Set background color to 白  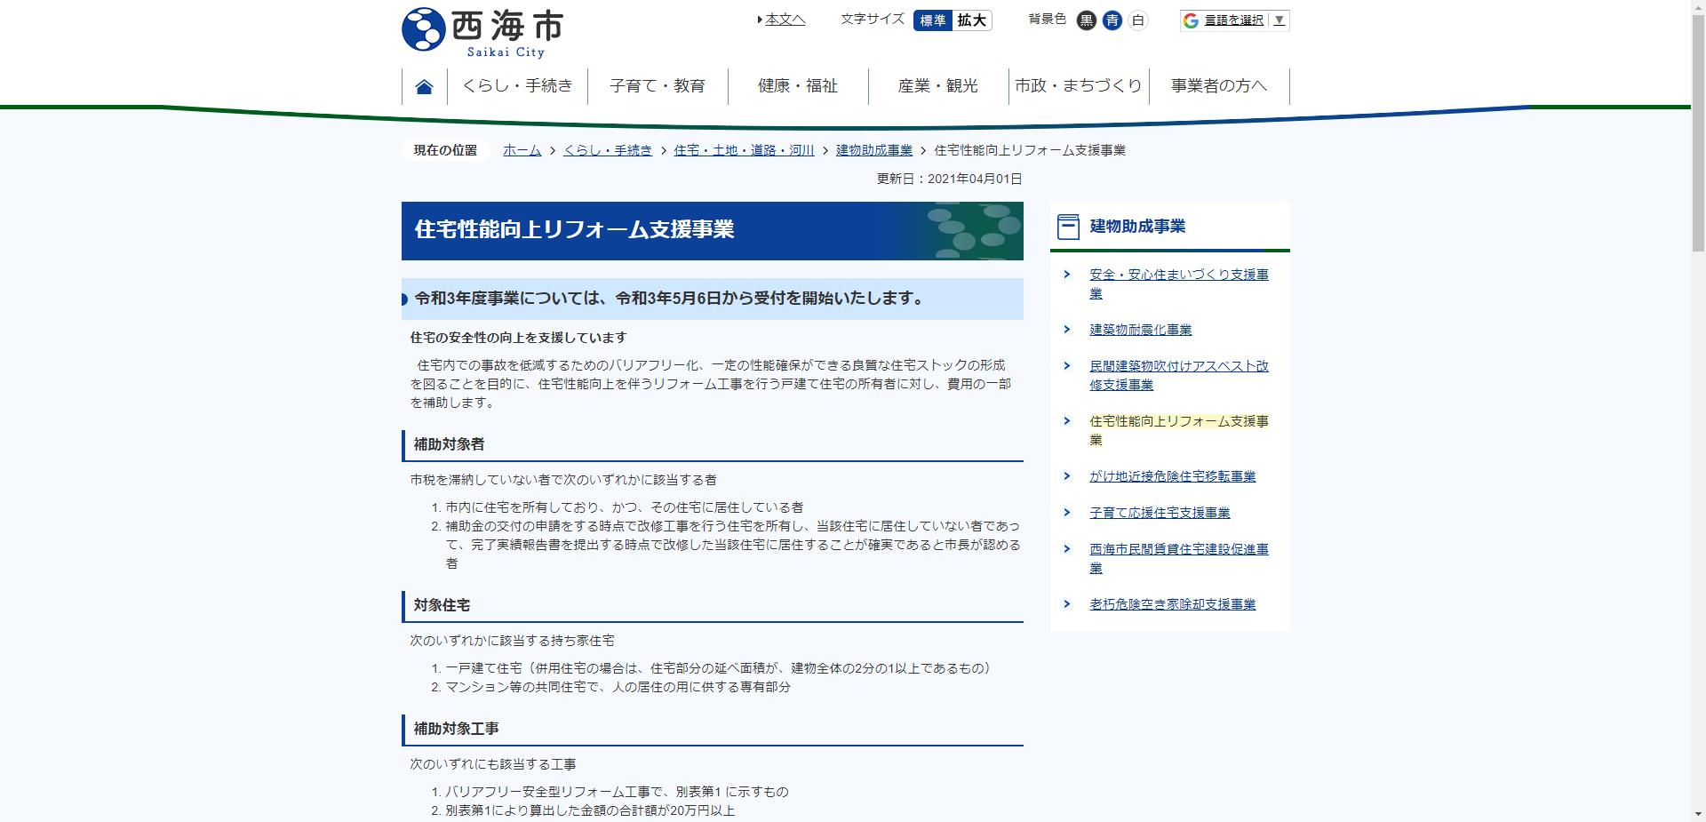(1138, 19)
